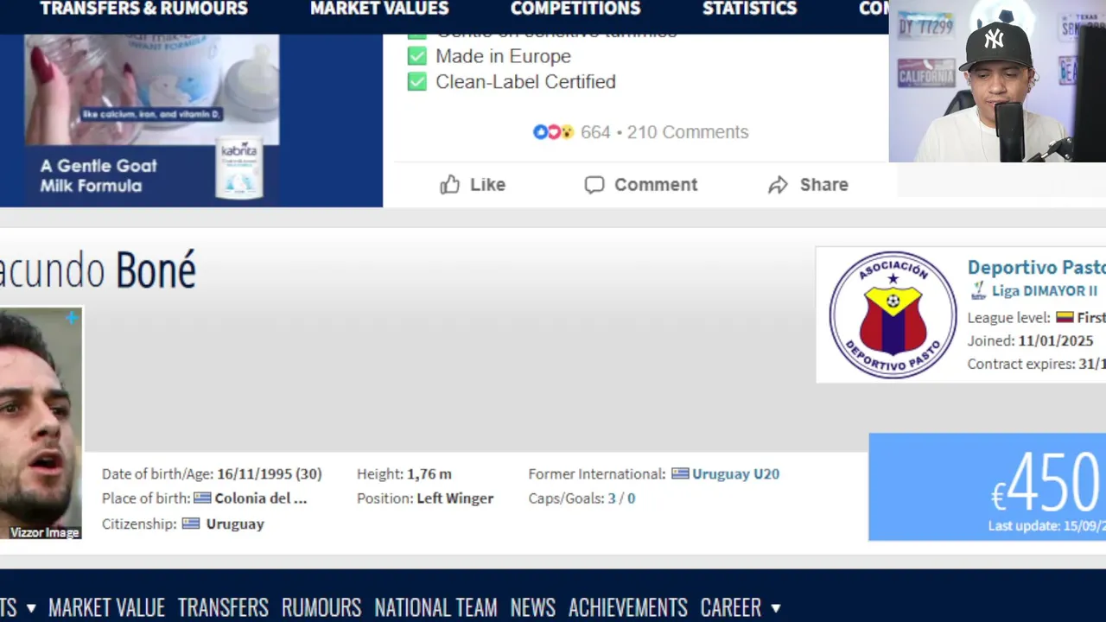Screen dimensions: 1106x622
Task: Open the Rumours player tab
Action: pos(321,607)
